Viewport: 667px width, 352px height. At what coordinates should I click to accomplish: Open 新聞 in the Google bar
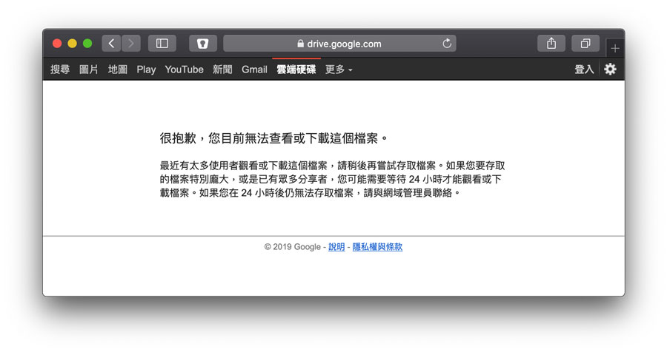pos(222,70)
